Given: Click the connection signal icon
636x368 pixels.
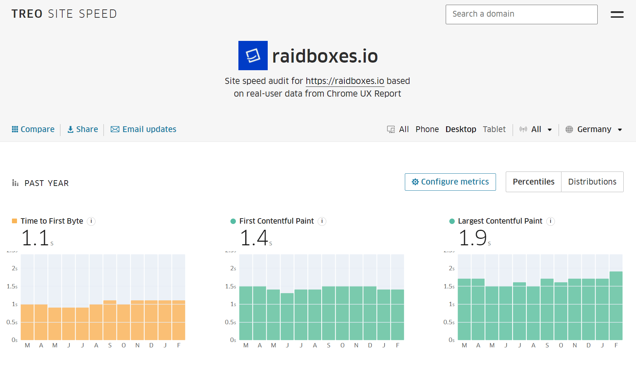Looking at the screenshot, I should [x=523, y=130].
